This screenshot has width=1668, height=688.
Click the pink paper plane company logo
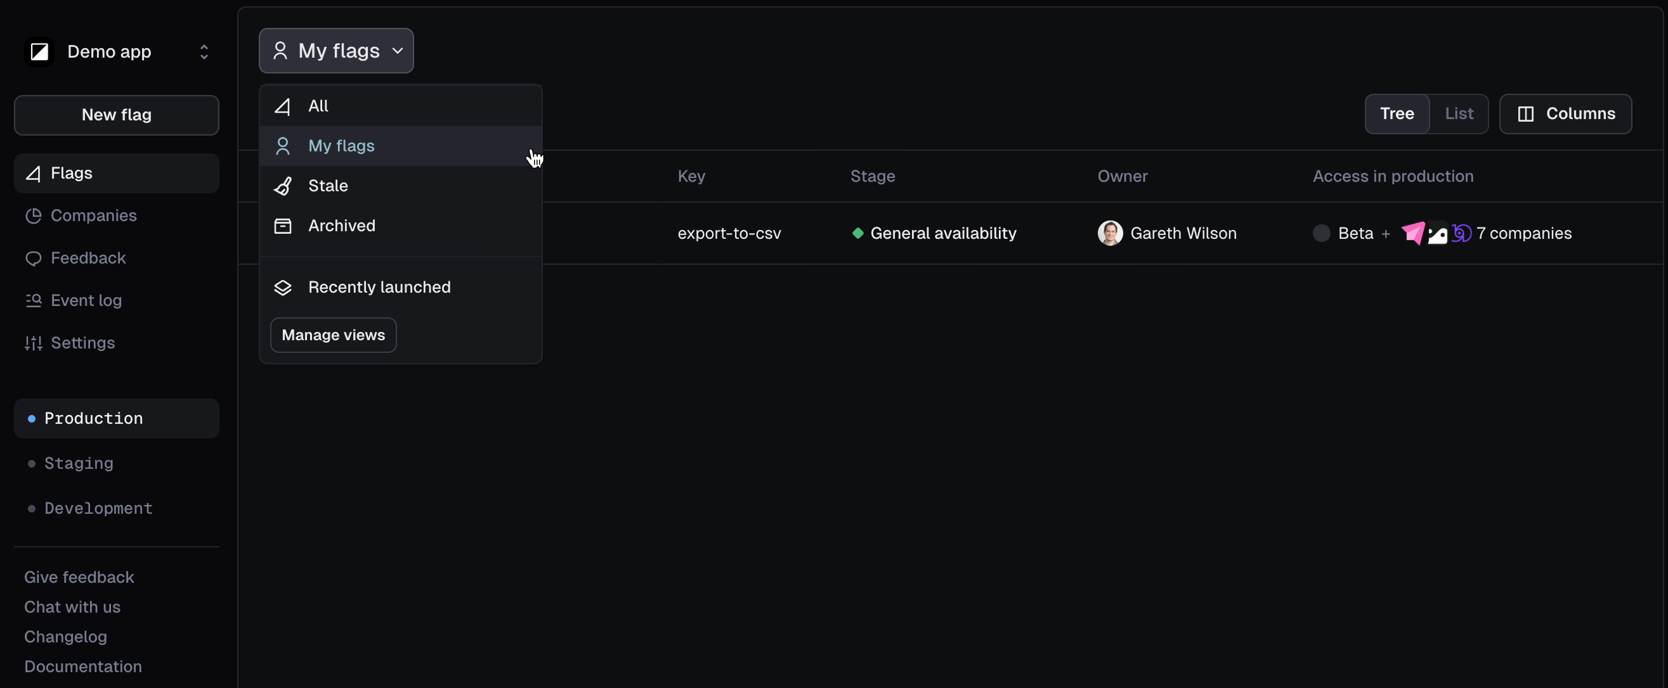1413,233
